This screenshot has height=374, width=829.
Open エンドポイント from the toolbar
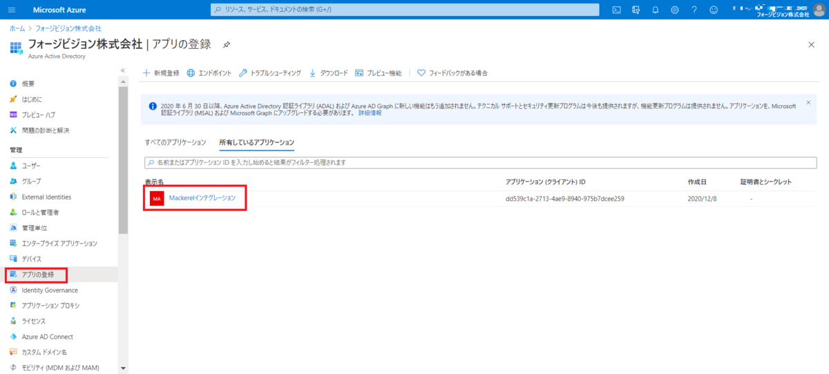[x=209, y=72]
